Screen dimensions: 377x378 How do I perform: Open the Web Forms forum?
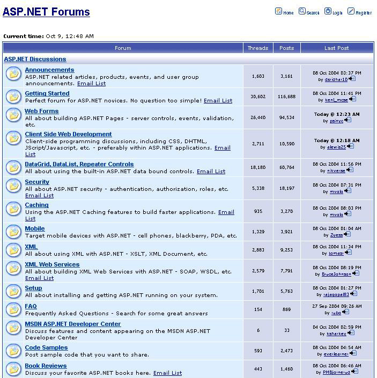42,111
